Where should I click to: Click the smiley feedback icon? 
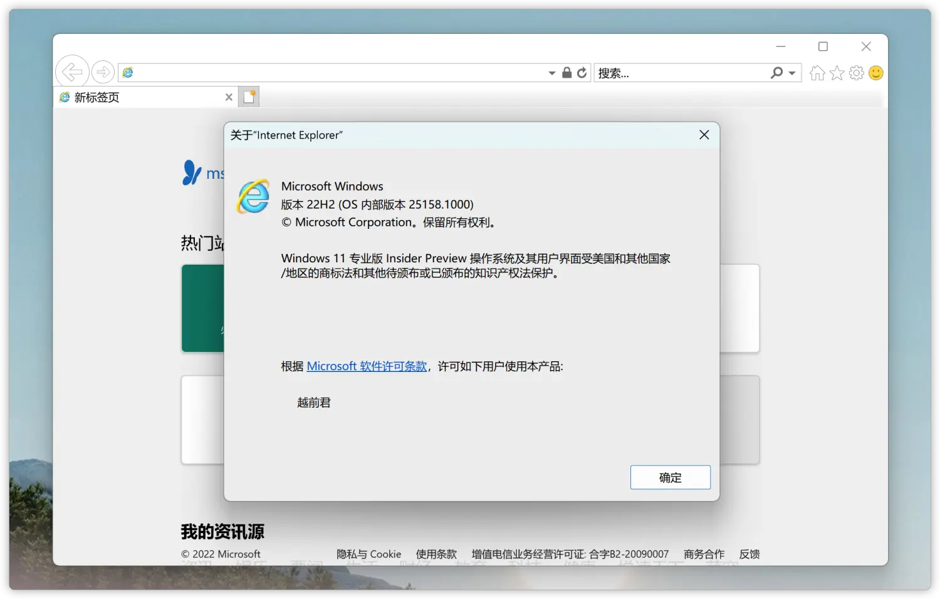[876, 73]
